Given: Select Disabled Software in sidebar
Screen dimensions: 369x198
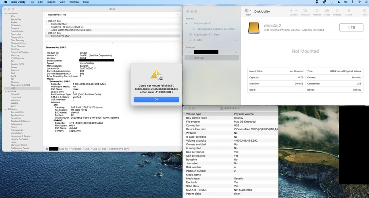Looking at the screenshot, I should (x=20, y=121).
